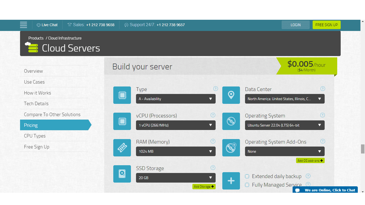
Task: Click the Type chip icon tile
Action: pyautogui.click(x=122, y=95)
